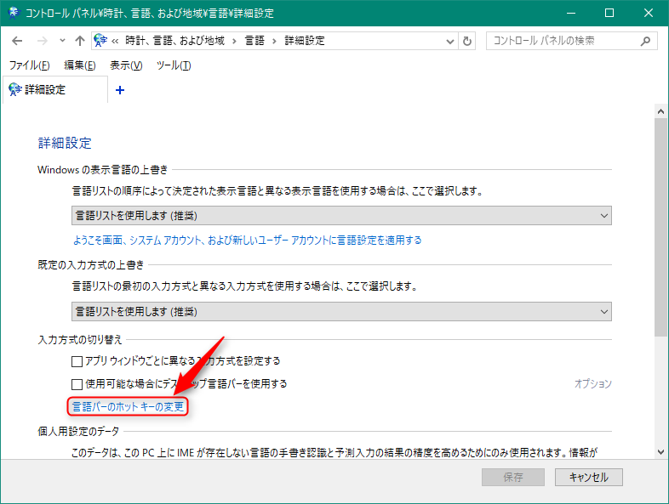Click the 入力方式の切り替え section label
Viewport: 669px width, 504px height.
[x=80, y=340]
